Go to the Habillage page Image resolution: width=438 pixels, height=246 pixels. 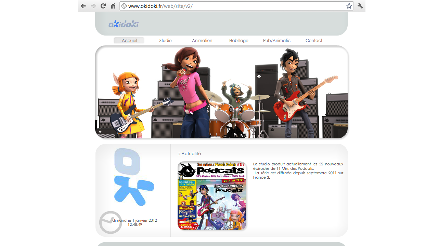tap(239, 40)
